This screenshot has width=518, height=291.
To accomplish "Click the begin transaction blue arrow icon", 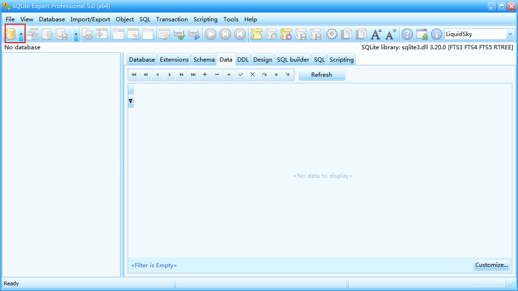I will coord(194,34).
